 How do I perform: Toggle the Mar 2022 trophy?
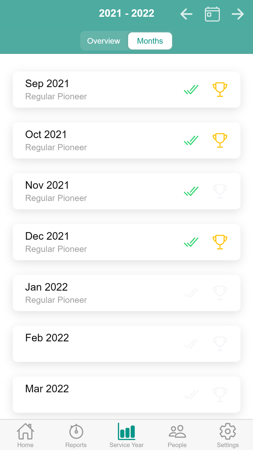point(220,395)
